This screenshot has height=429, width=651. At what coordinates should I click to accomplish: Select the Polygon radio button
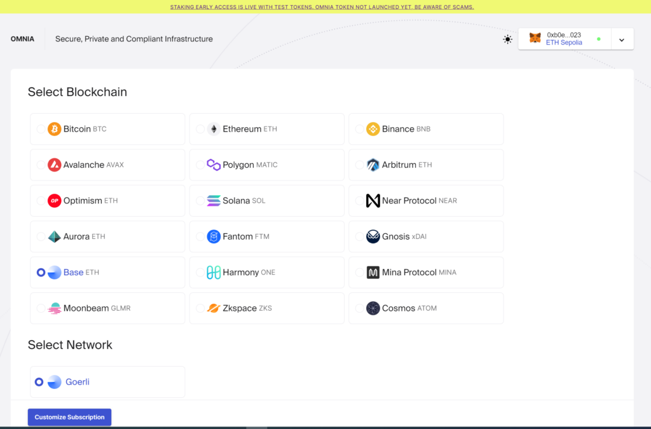click(x=200, y=165)
